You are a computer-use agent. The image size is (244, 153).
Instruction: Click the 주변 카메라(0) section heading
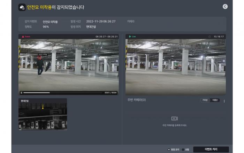click(x=137, y=100)
